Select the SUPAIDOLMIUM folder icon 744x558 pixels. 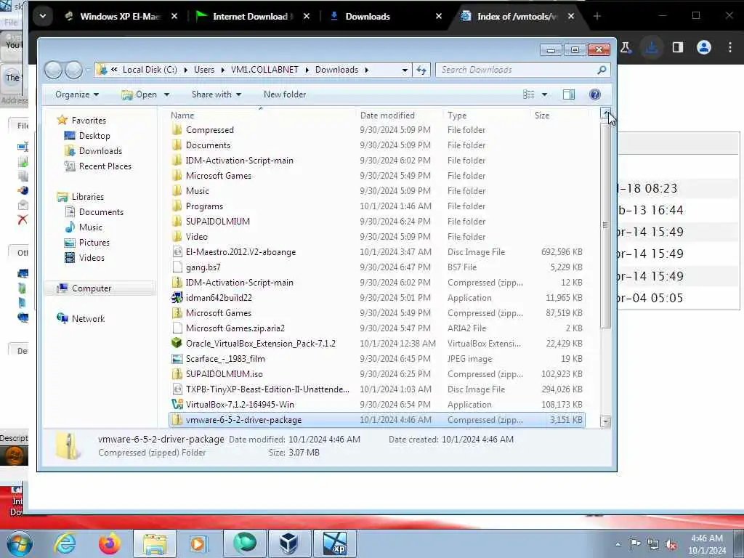[x=177, y=221]
